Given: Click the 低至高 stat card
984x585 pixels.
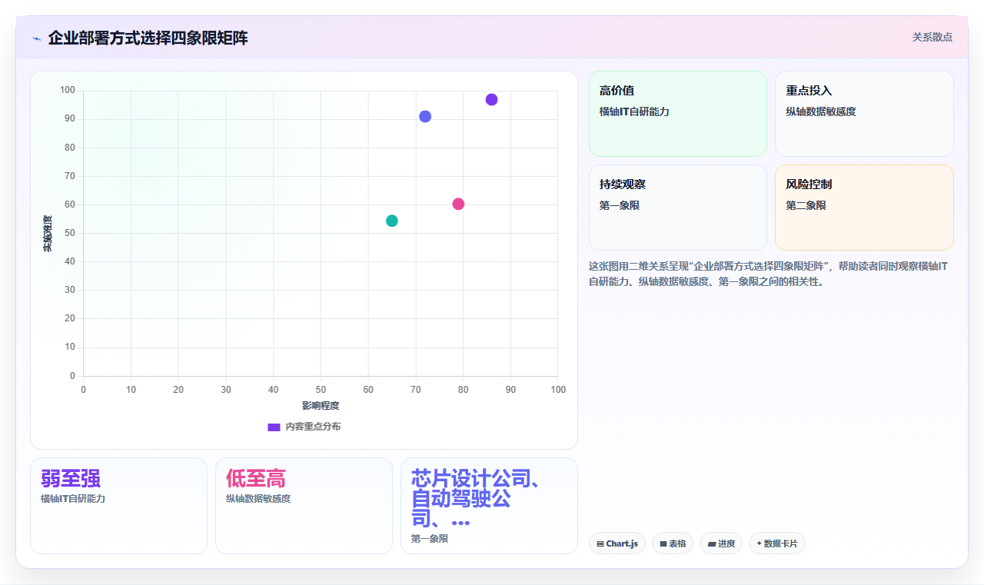Looking at the screenshot, I should pos(304,506).
